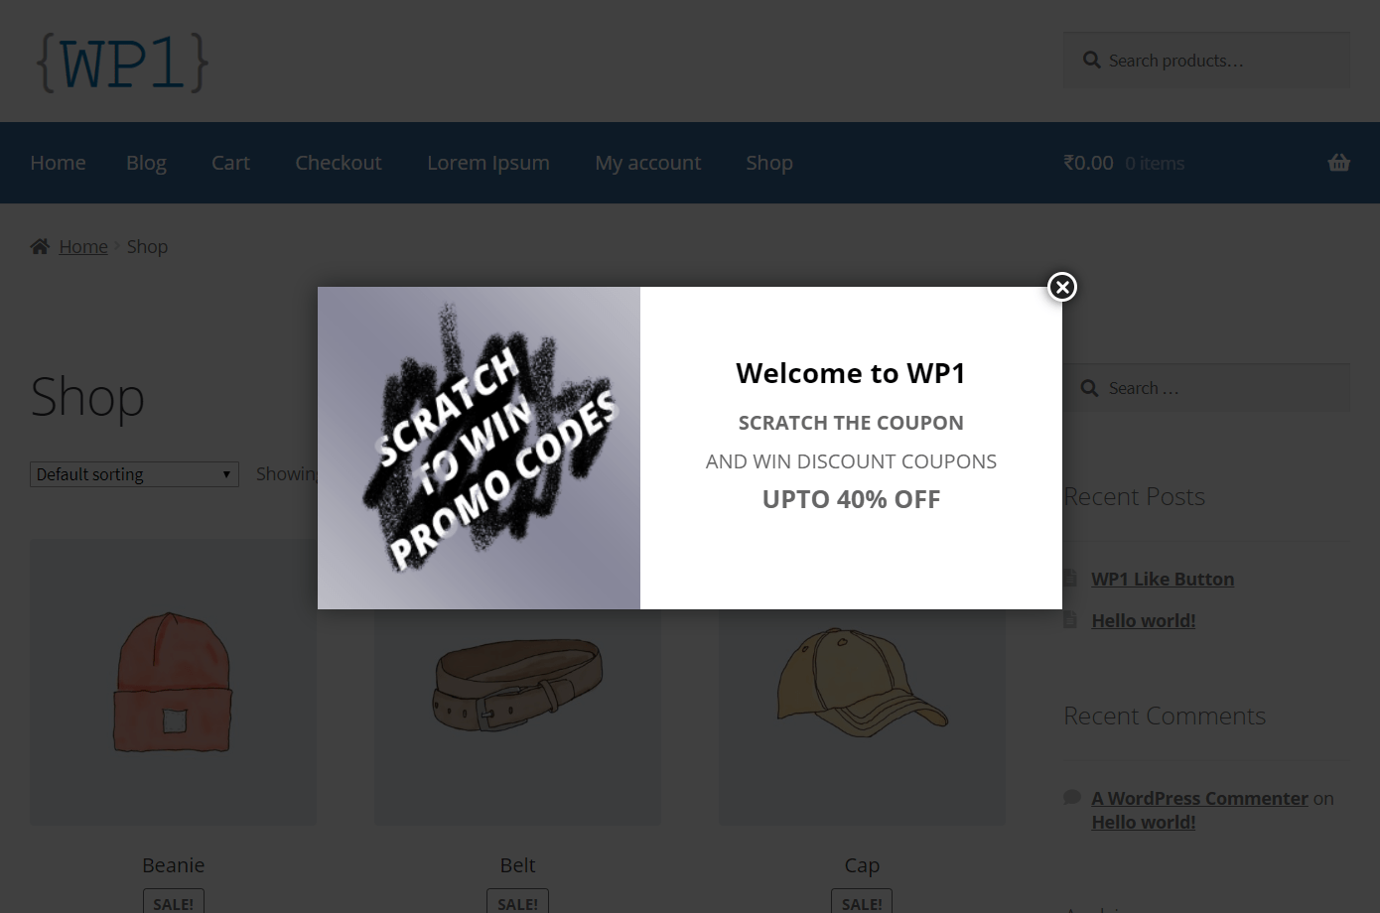Navigate to the Checkout menu item
This screenshot has height=913, width=1380.
338,163
